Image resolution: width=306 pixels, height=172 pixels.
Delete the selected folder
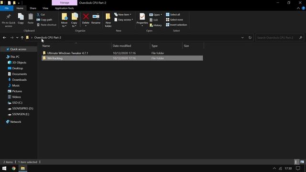86,20
